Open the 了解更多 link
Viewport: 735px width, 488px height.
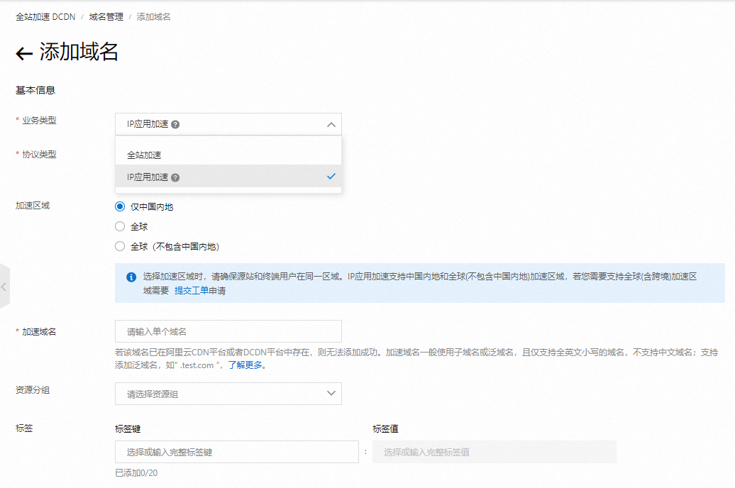[245, 365]
